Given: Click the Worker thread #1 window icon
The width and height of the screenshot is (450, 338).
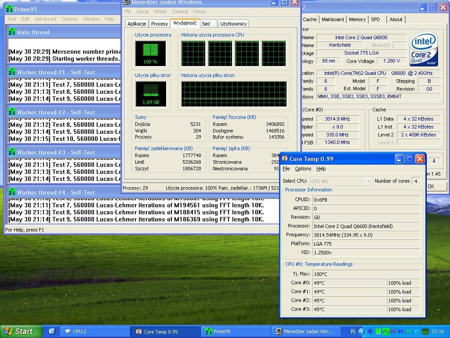Looking at the screenshot, I should pyautogui.click(x=11, y=72).
